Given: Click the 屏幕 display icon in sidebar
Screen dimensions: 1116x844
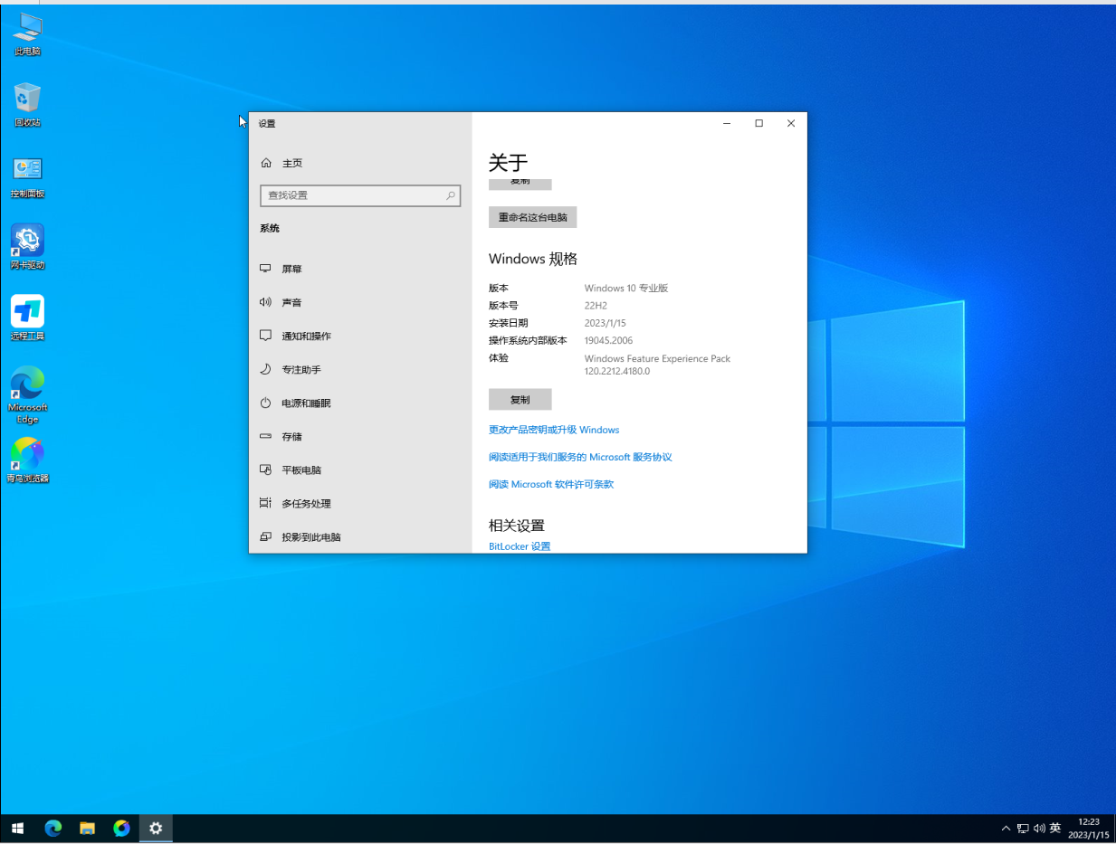Looking at the screenshot, I should tap(265, 269).
